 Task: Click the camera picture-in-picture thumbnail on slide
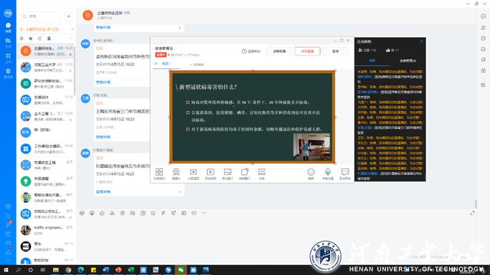[312, 147]
